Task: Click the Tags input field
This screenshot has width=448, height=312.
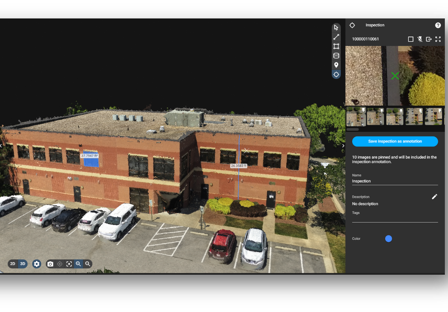Action: click(395, 219)
